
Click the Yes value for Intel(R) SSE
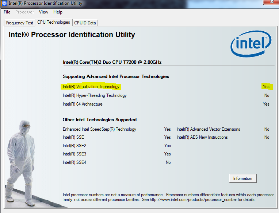(x=167, y=137)
